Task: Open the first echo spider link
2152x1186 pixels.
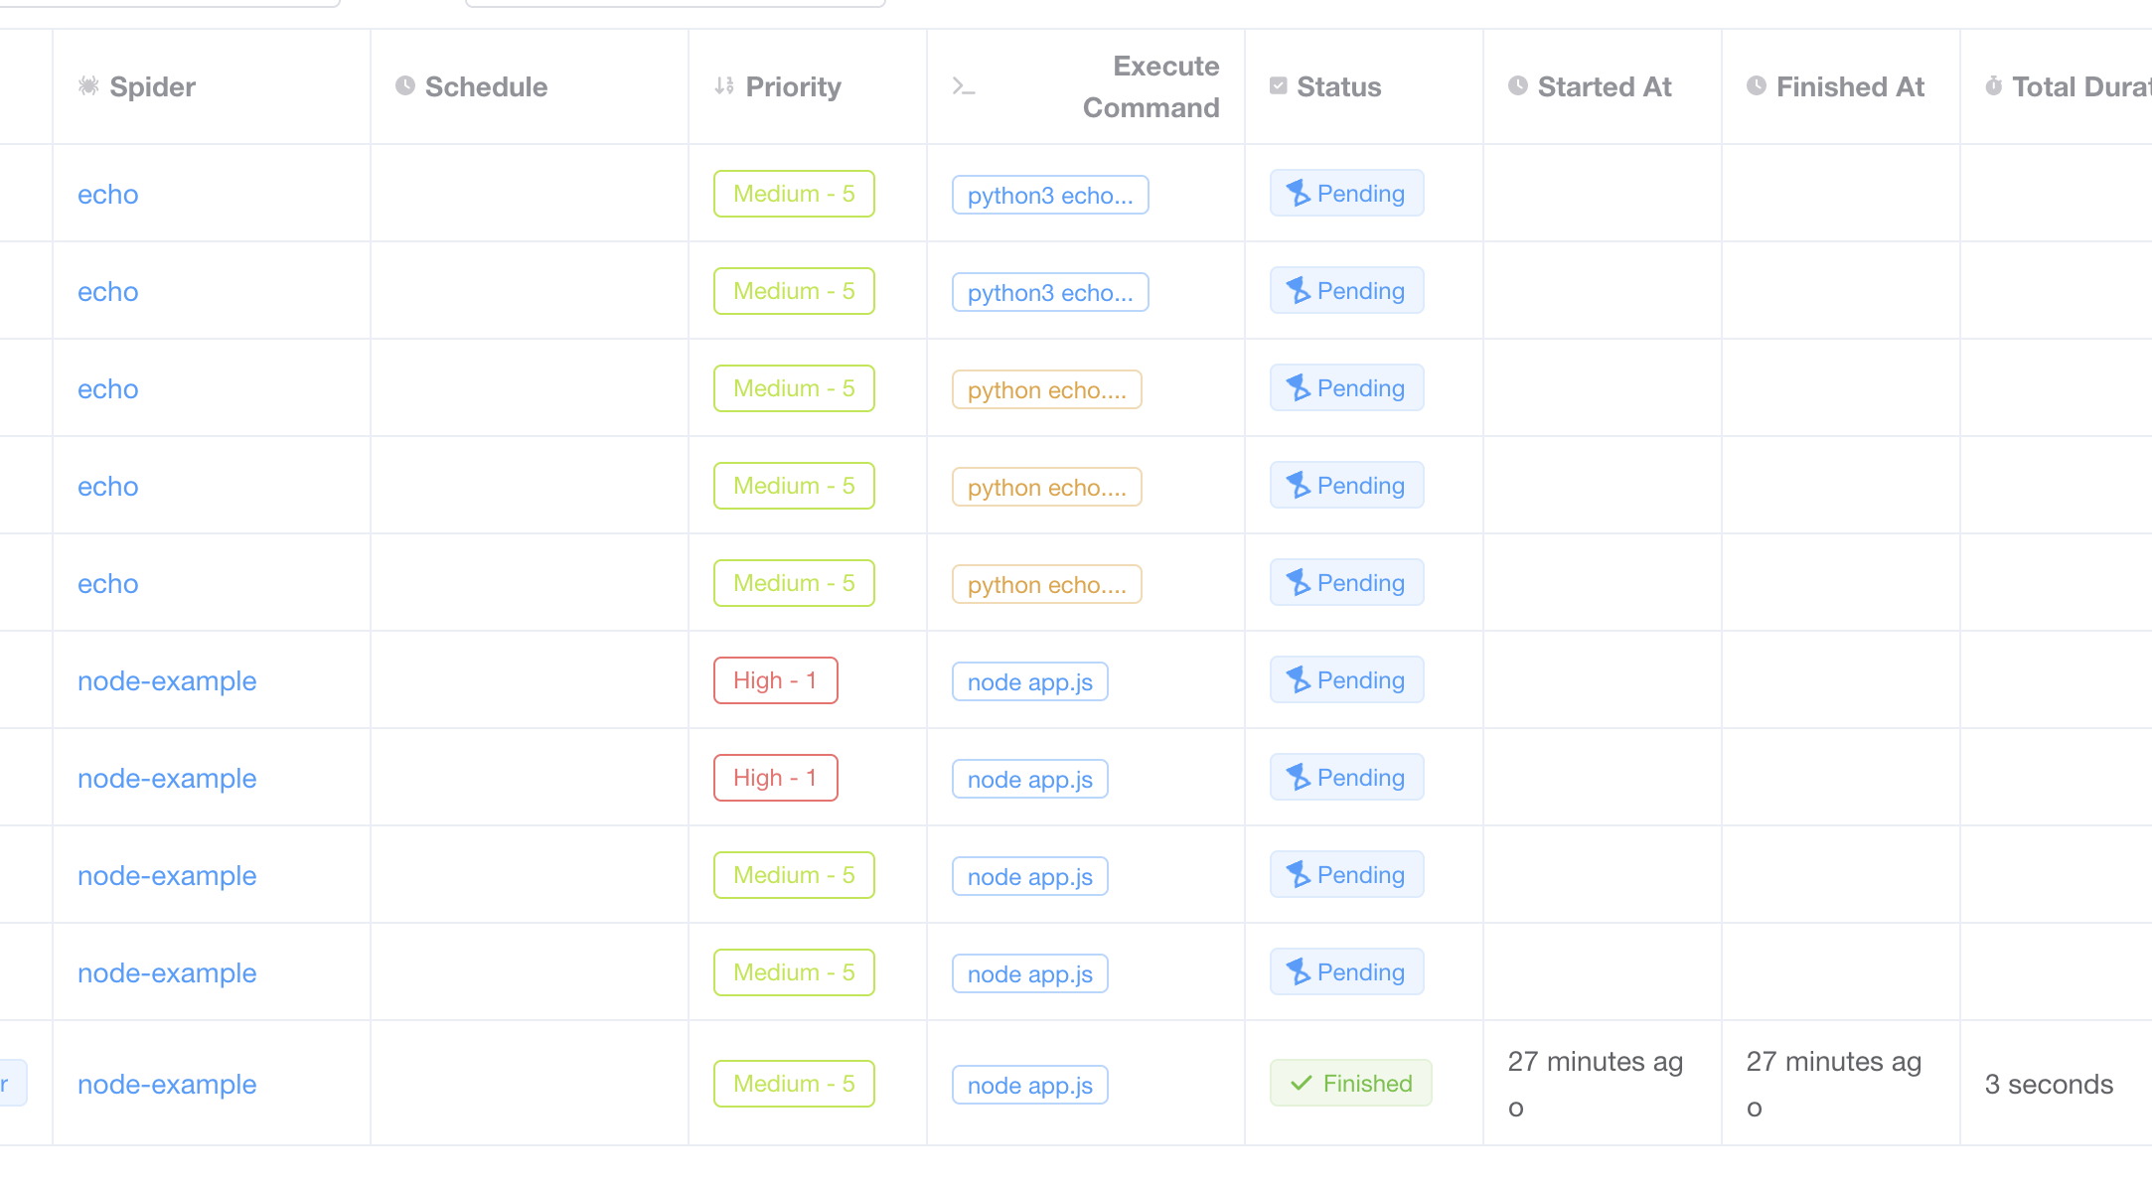Action: pyautogui.click(x=107, y=194)
